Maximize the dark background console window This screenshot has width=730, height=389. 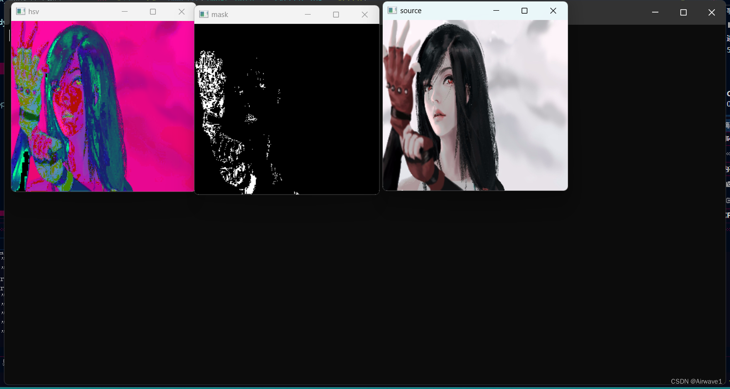(683, 13)
